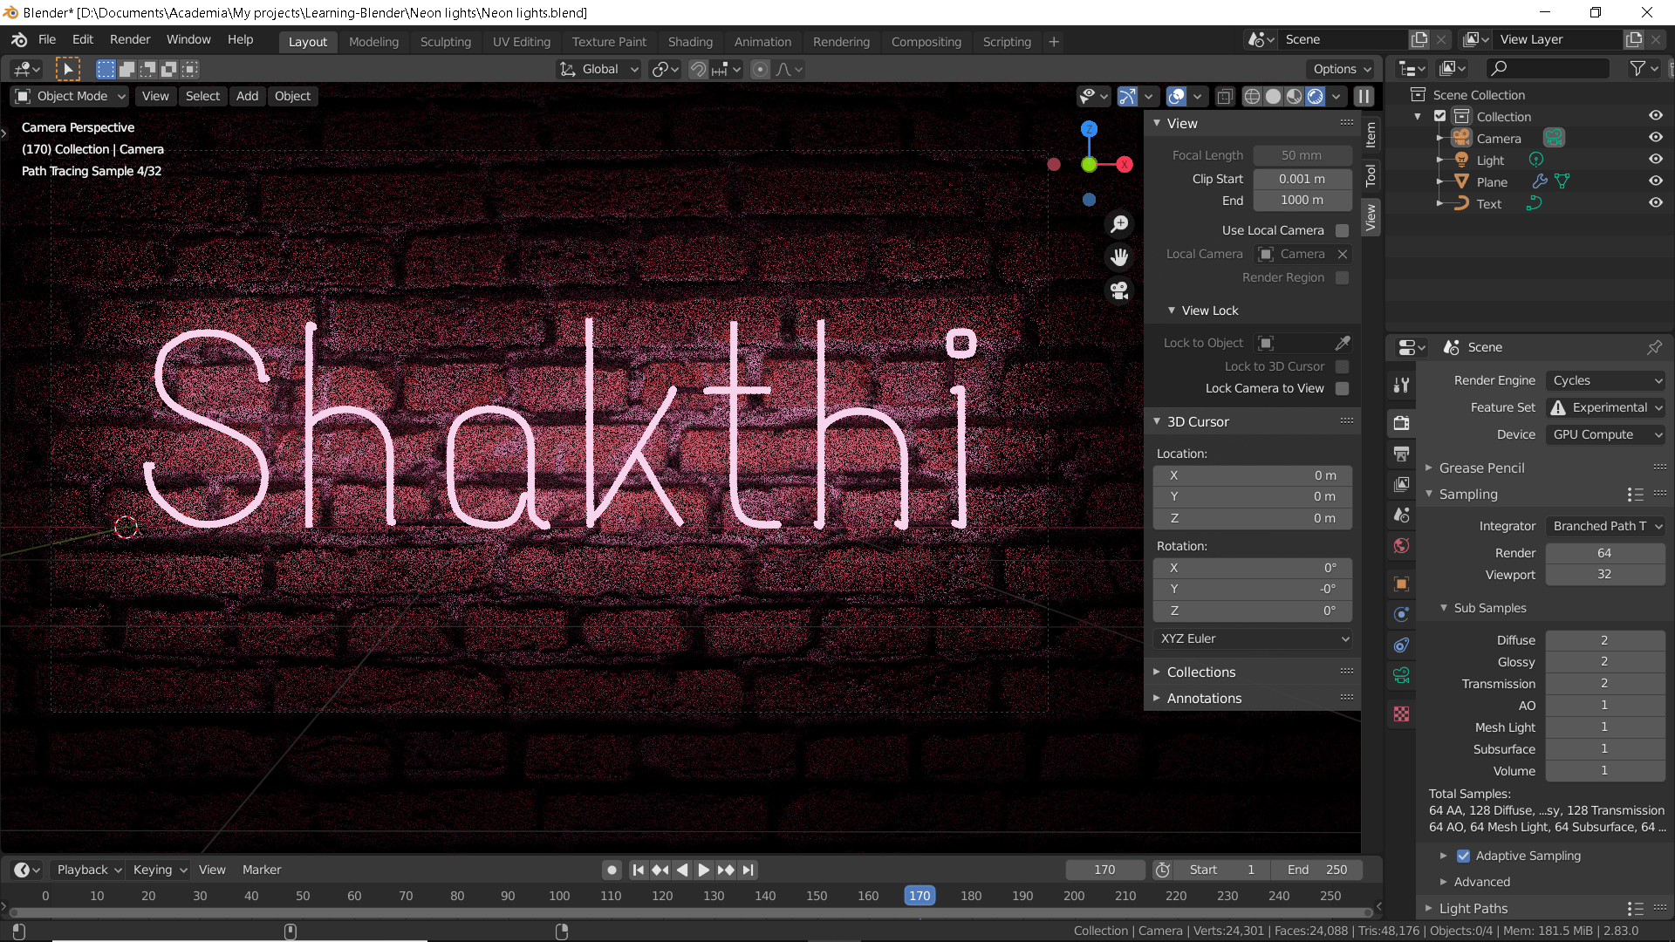Open World properties globe icon

click(1401, 546)
